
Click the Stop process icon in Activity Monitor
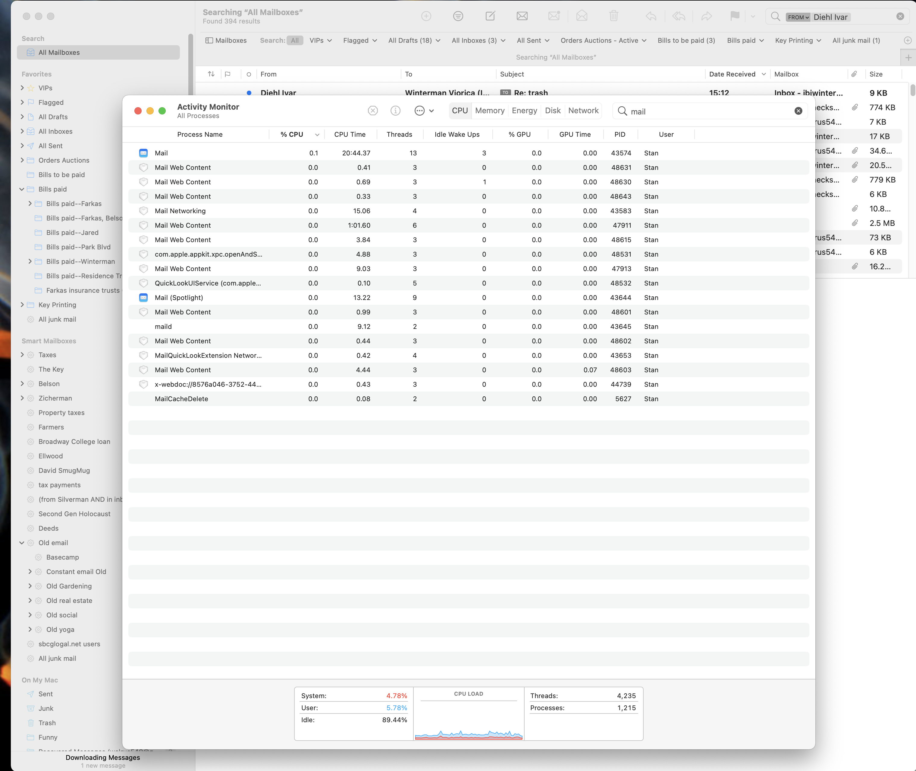pos(372,111)
